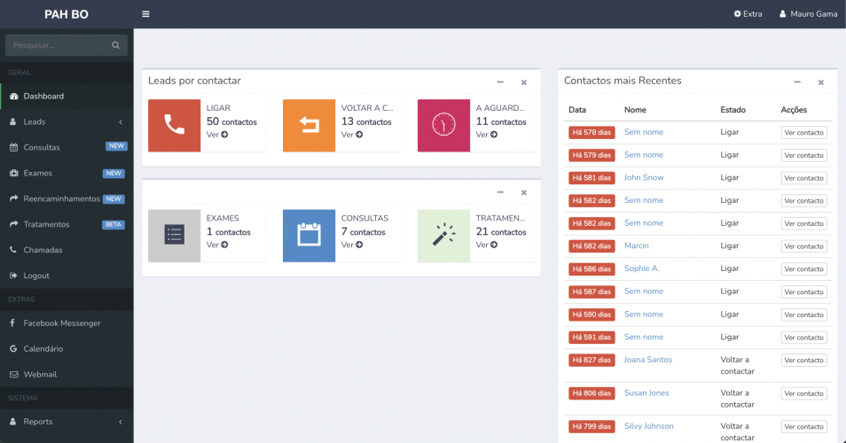This screenshot has height=443, width=846.
Task: Collapse the Contactos mais Recentes panel
Action: pyautogui.click(x=797, y=82)
